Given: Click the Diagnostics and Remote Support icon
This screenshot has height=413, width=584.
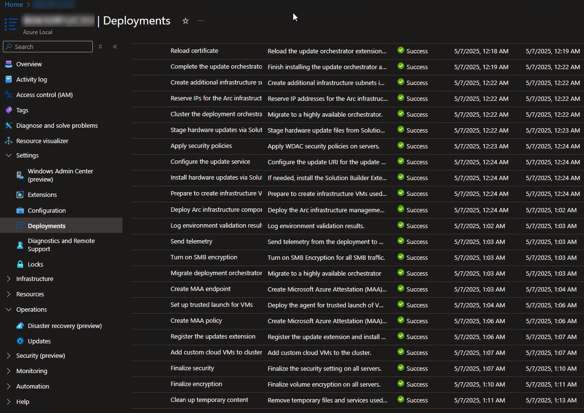Looking at the screenshot, I should [20, 245].
